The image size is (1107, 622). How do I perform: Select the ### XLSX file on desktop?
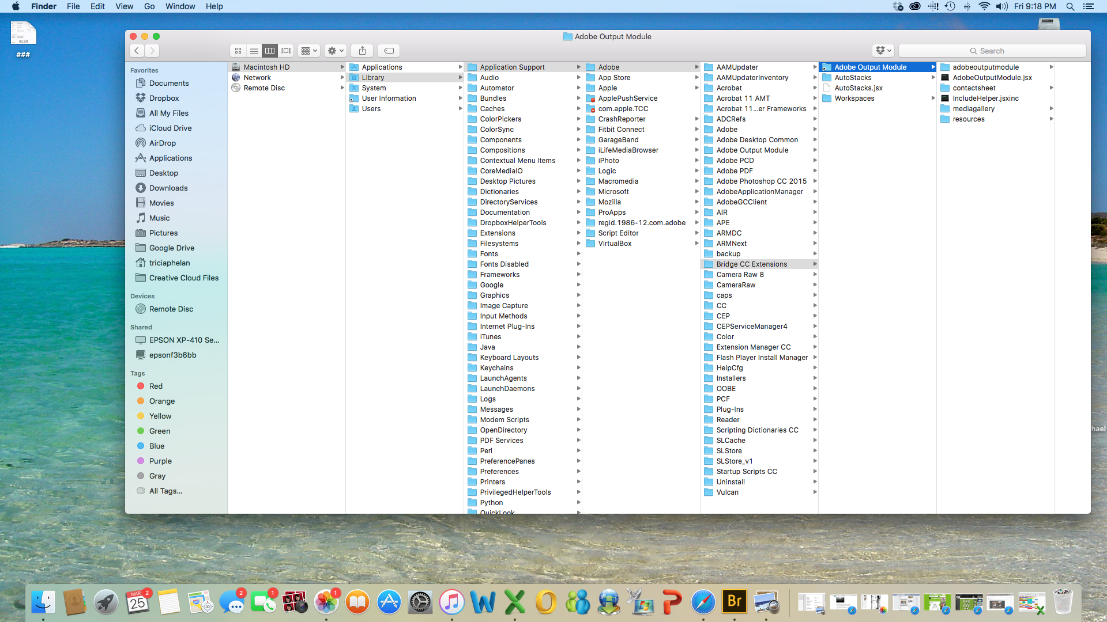[x=23, y=39]
